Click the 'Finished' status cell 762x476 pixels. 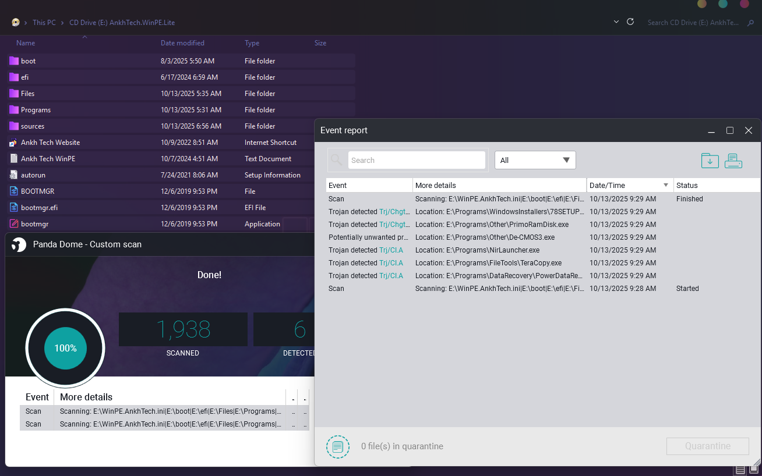coord(690,199)
